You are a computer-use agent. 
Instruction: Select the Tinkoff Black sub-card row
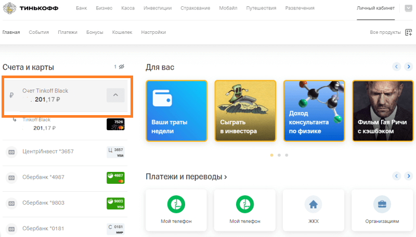pyautogui.click(x=65, y=124)
